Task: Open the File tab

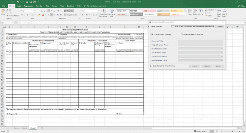Action: (4, 6)
